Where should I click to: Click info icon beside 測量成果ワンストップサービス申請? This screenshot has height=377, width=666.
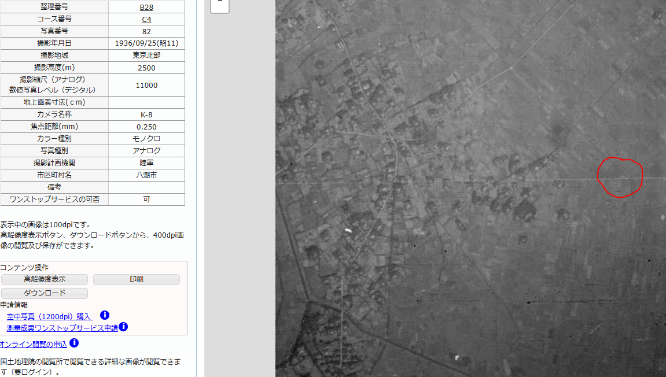coord(123,327)
